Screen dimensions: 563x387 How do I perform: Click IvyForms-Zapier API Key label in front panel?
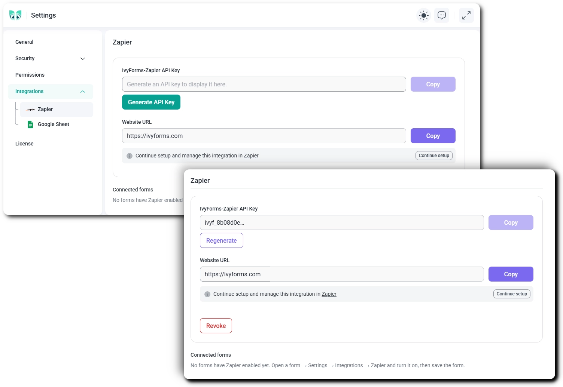(229, 209)
